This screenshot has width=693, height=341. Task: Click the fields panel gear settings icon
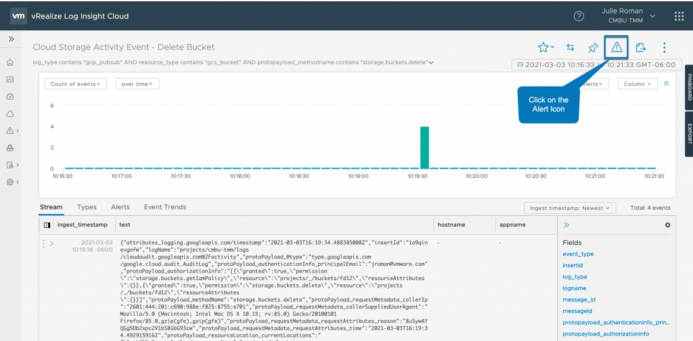tap(667, 225)
